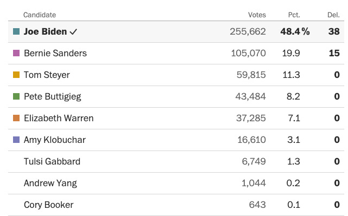Viewport: 348px width, 216px height.
Task: Click Tom Steyer's 11.3 percentage
Action: click(291, 75)
